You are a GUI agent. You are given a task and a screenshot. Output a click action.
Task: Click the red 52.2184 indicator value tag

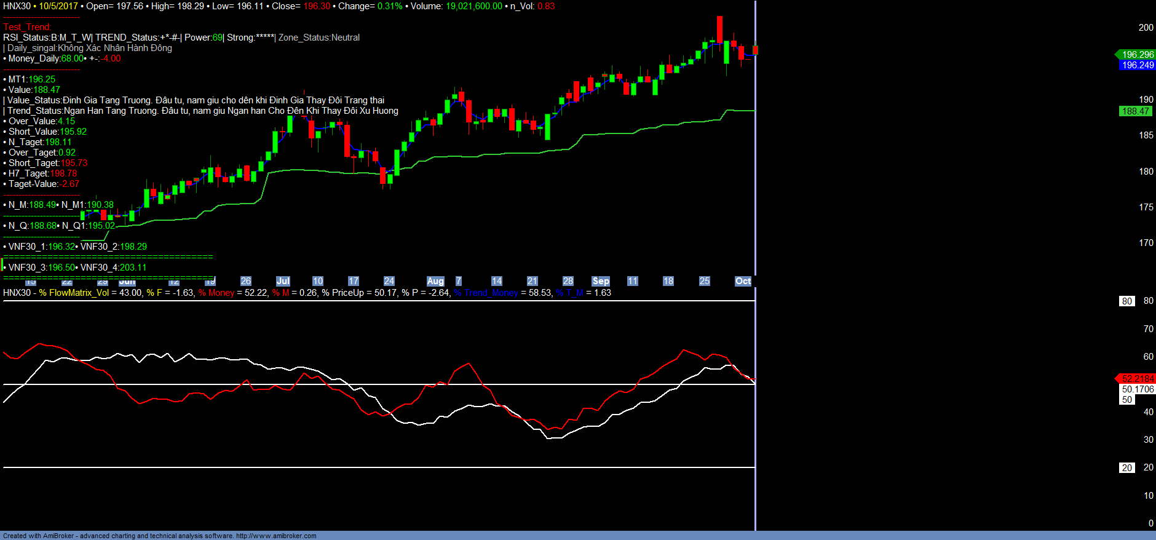[x=1137, y=379]
